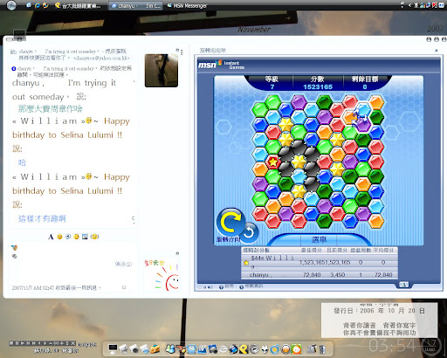Open Internet Explorer from quick launch
Image resolution: width=447 pixels, height=358 pixels.
37,5
